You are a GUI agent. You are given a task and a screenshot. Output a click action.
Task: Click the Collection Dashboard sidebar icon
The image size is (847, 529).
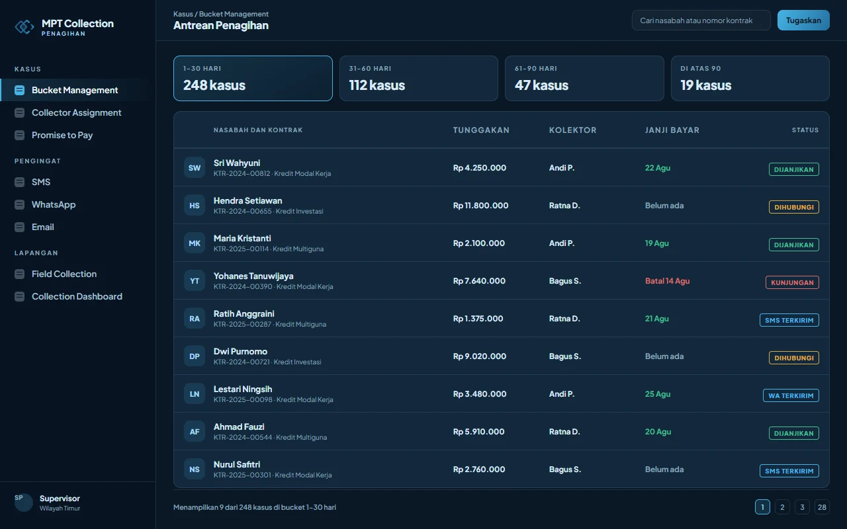click(19, 297)
